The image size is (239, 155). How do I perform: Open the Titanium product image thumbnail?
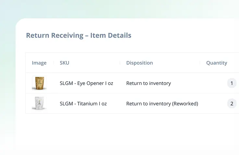(39, 103)
